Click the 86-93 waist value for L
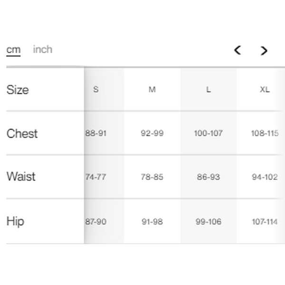285x285 pixels. click(208, 177)
